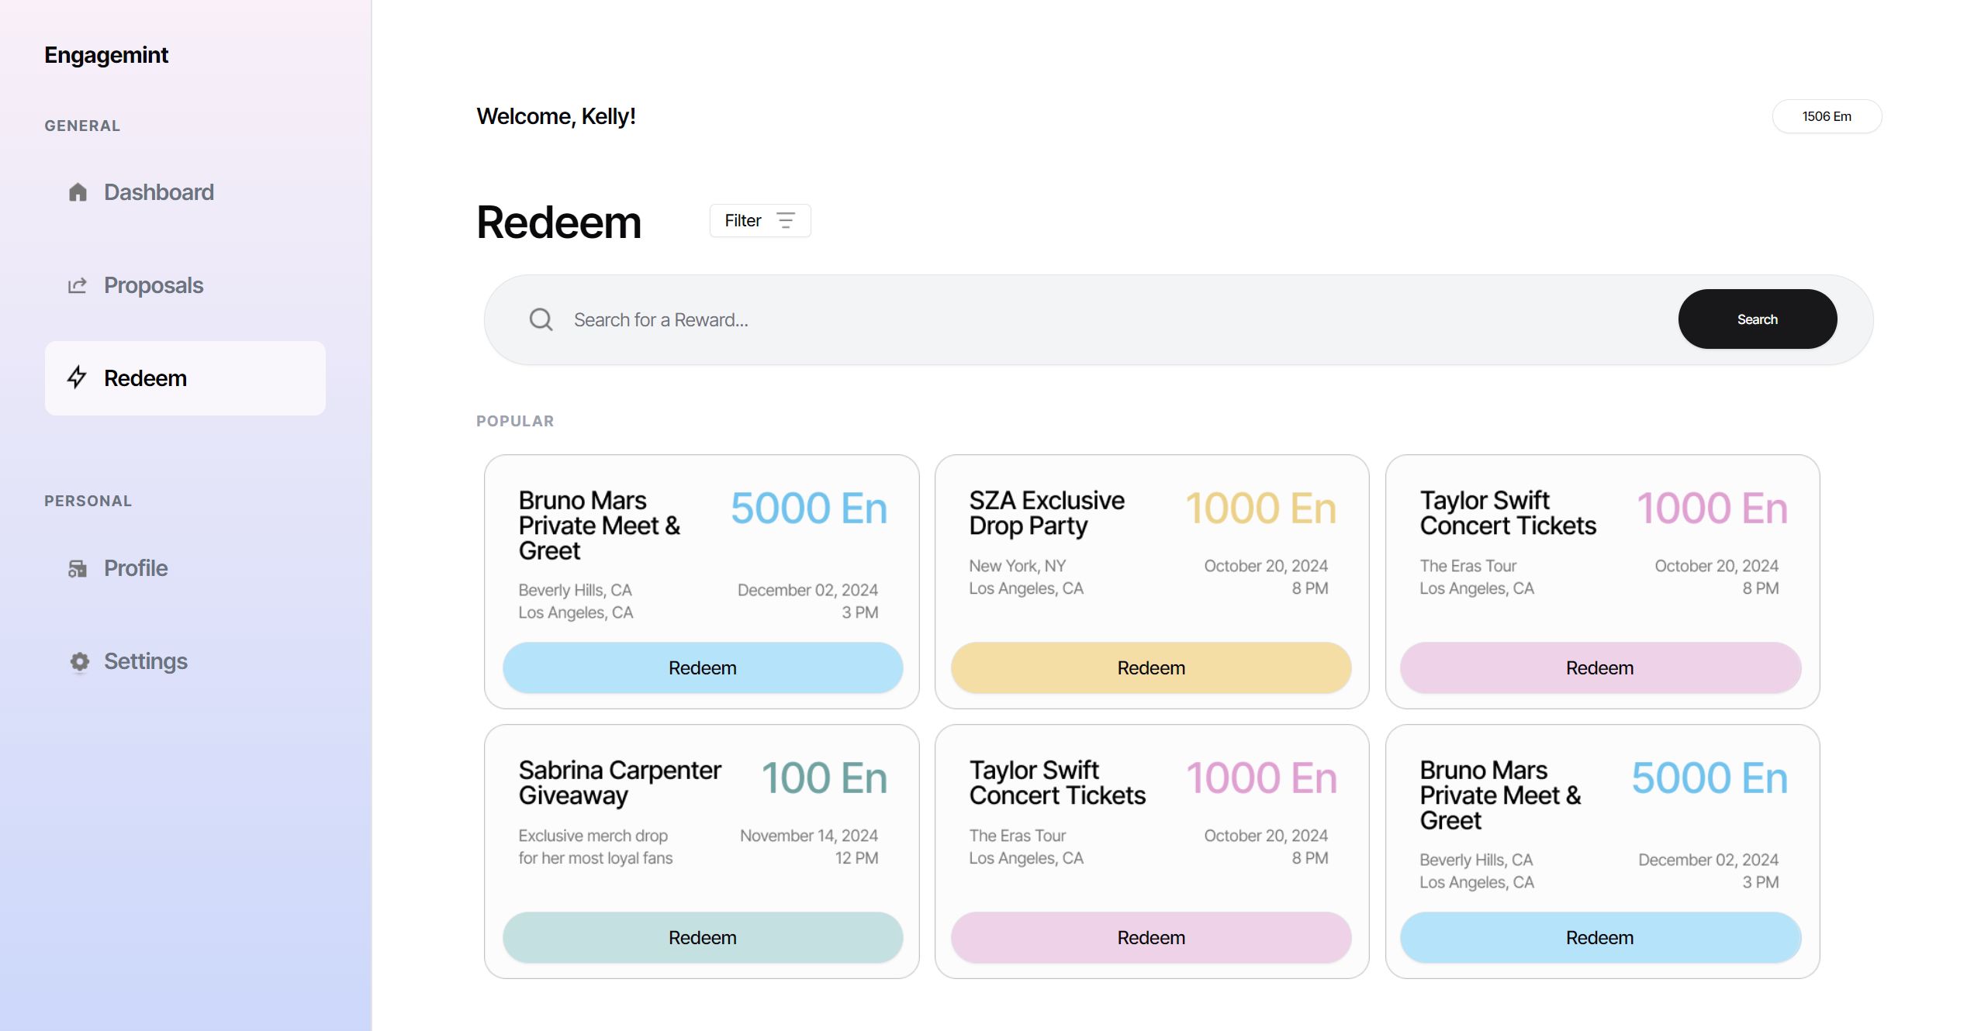
Task: Redeem the Sabrina Carpenter Giveaway reward
Action: pos(701,936)
